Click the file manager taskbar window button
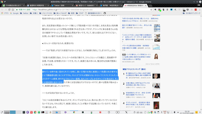 pos(56,112)
